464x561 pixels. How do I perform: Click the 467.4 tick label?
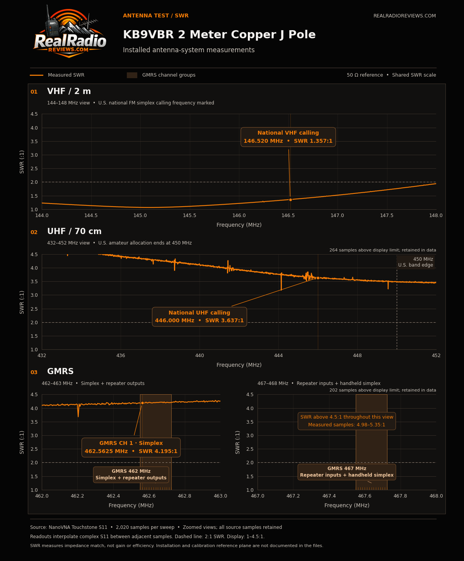point(329,496)
